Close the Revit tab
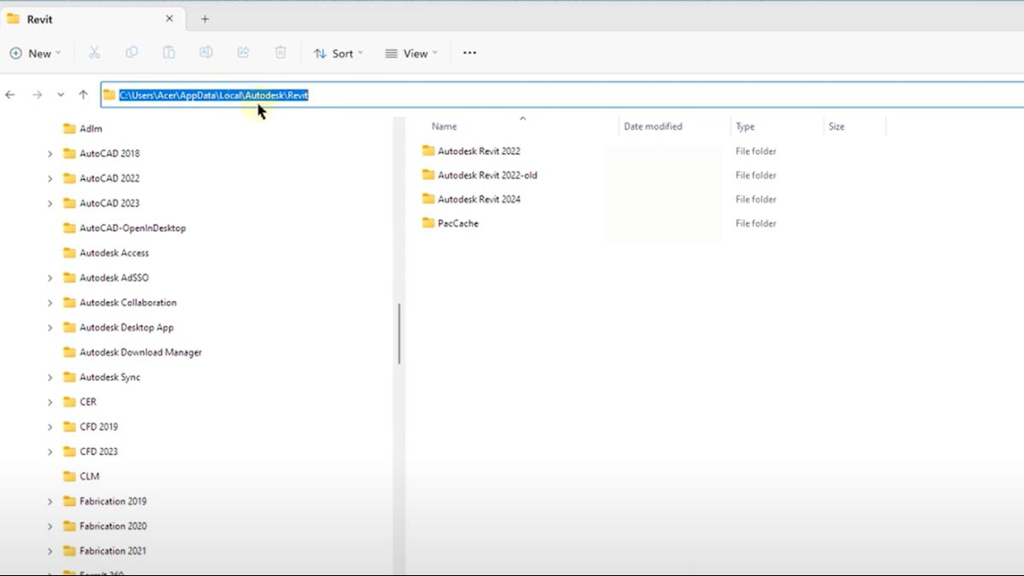This screenshot has height=576, width=1024. [169, 19]
